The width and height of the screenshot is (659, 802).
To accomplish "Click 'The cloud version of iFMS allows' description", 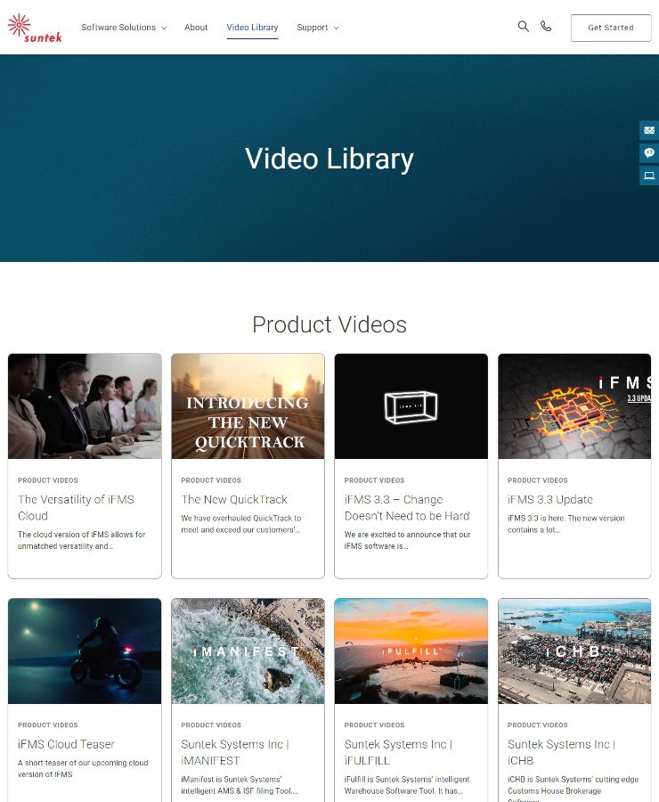I will [81, 541].
